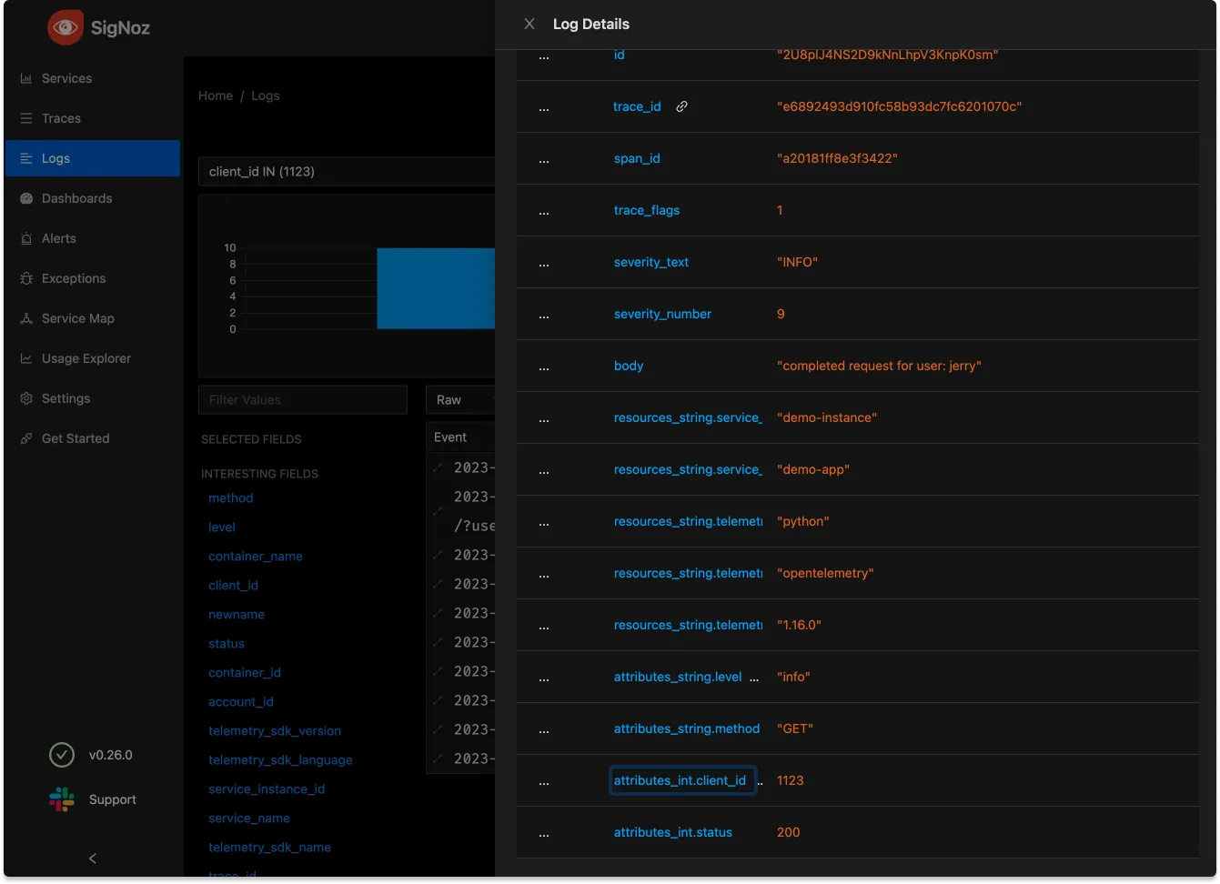Select the method interesting field
The image size is (1220, 884).
point(231,497)
